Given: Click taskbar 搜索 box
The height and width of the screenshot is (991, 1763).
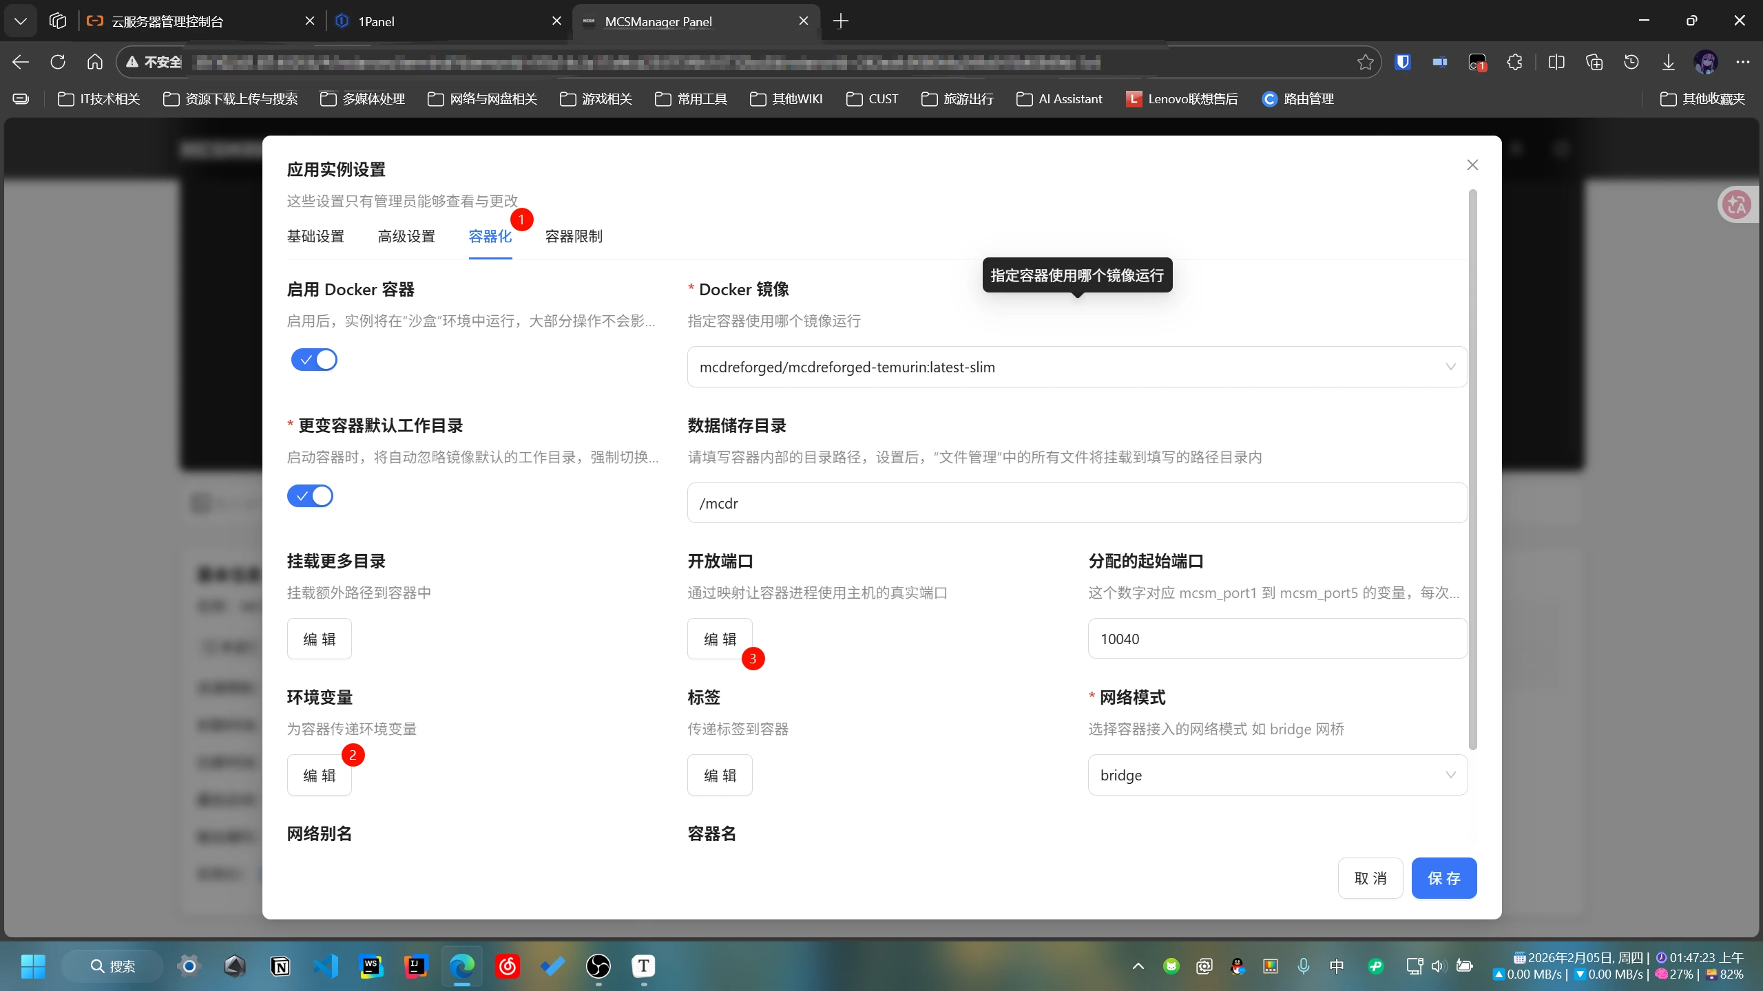Looking at the screenshot, I should (x=113, y=966).
